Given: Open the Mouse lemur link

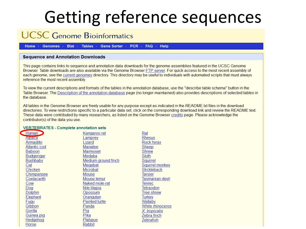Looking at the screenshot, I should 94,179.
